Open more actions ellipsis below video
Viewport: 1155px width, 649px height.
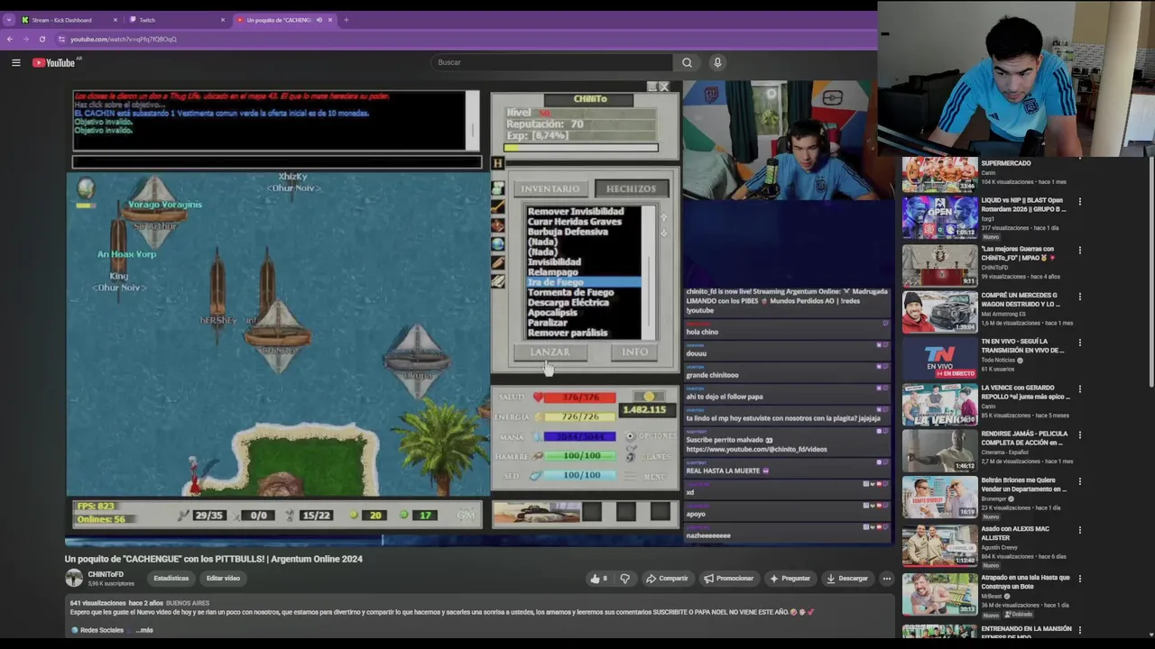click(887, 579)
